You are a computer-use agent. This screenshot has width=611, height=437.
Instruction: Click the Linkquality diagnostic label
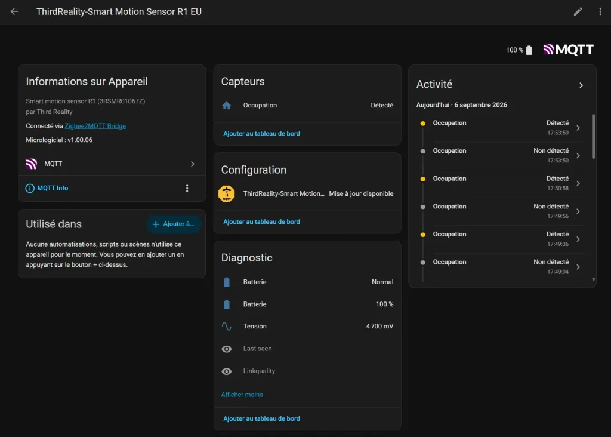(x=259, y=371)
